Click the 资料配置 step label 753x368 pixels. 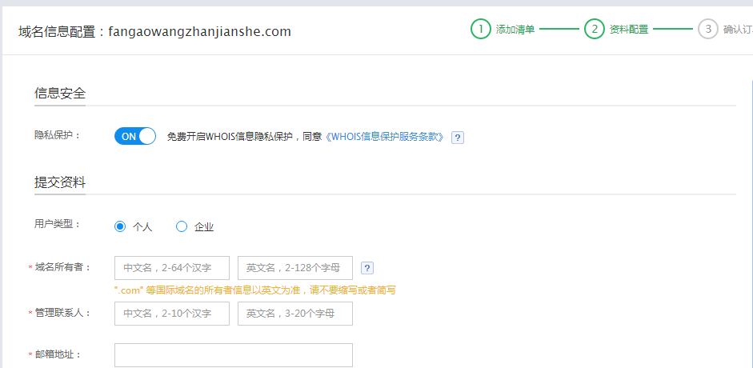pos(629,30)
